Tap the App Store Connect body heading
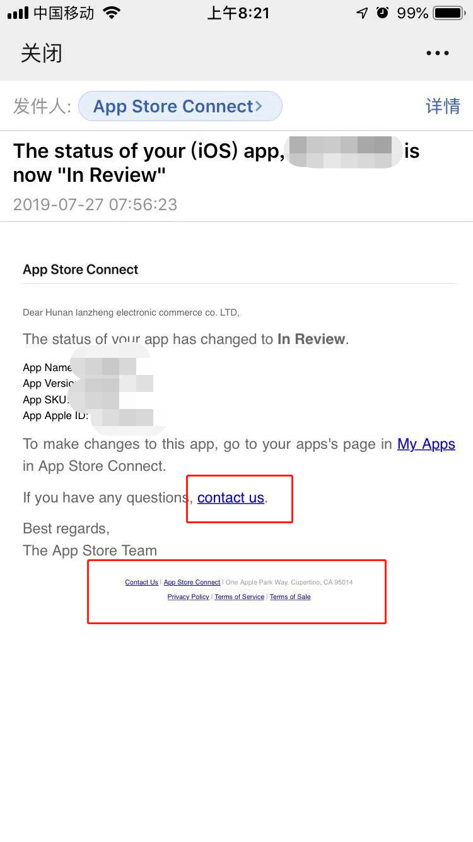The image size is (473, 842). (80, 270)
